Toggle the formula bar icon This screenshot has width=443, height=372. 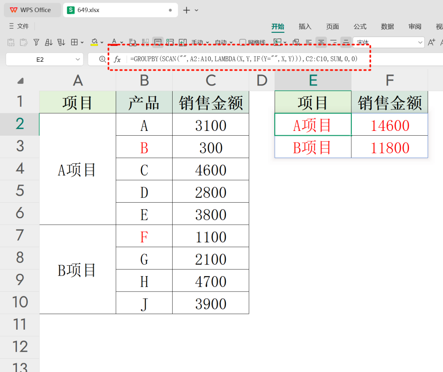coord(157,42)
